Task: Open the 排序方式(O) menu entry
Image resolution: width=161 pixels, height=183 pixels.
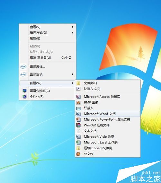Action: [47, 33]
